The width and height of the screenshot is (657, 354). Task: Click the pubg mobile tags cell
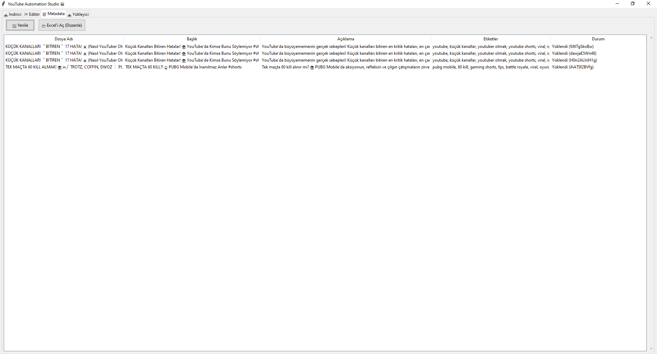click(x=490, y=67)
